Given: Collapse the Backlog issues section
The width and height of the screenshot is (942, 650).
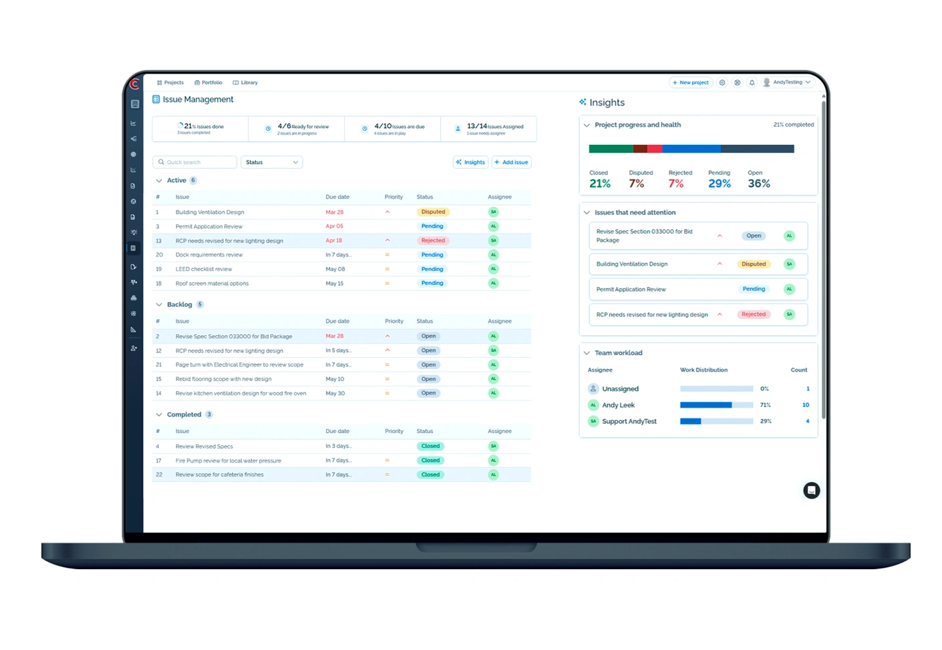Looking at the screenshot, I should coord(159,305).
